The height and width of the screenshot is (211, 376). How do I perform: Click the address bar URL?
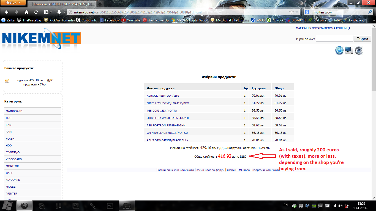coord(138,12)
